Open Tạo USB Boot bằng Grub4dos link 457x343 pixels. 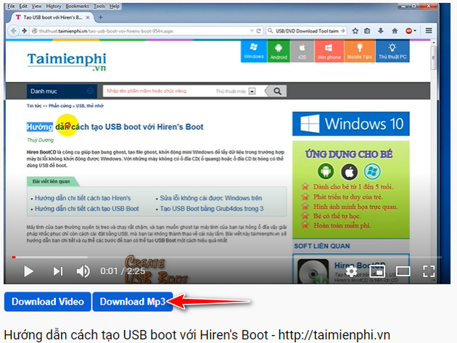[x=212, y=209]
